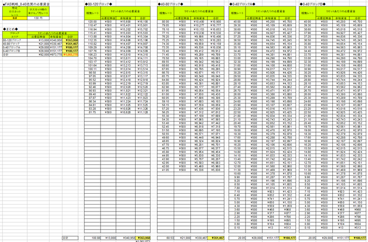Select the 116.94 rate cell
This screenshot has width=368, height=242.
(93, 29)
